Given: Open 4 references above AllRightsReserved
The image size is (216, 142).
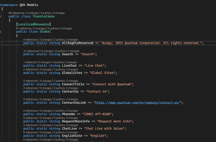Looking at the screenshot, I should point(30,40).
